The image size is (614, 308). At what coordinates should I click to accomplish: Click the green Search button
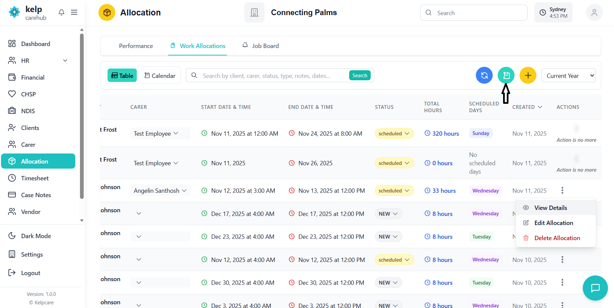(x=360, y=76)
